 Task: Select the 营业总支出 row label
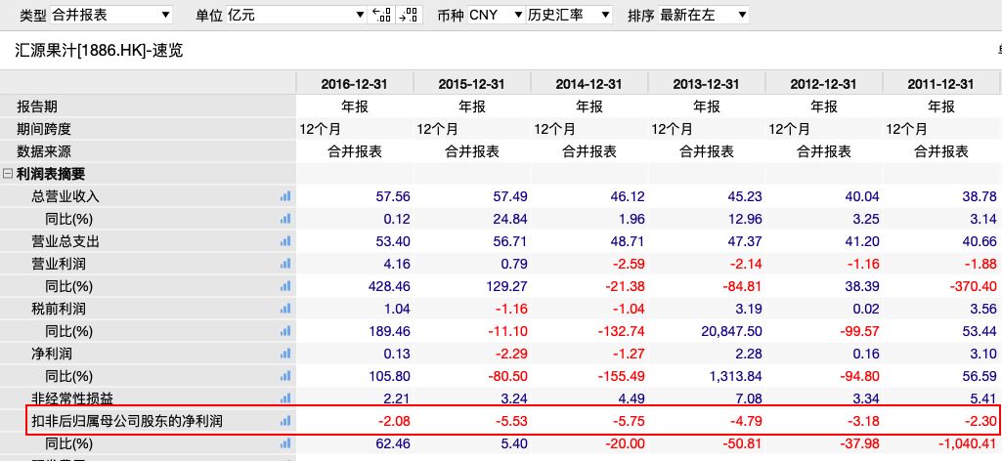[65, 241]
